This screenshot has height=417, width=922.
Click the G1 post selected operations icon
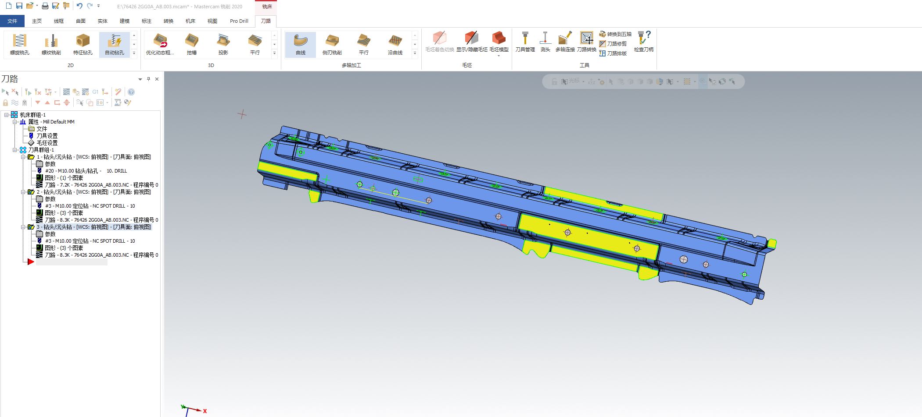(95, 92)
